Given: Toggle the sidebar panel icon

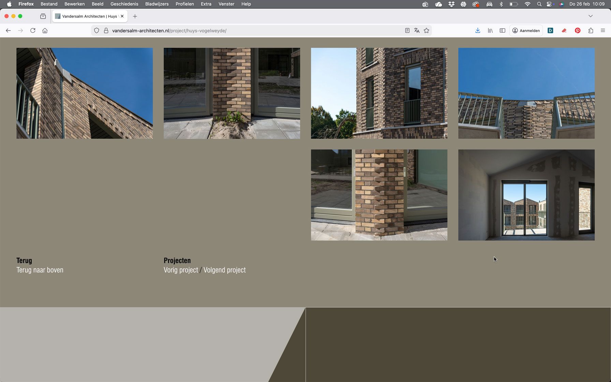Looking at the screenshot, I should tap(502, 31).
